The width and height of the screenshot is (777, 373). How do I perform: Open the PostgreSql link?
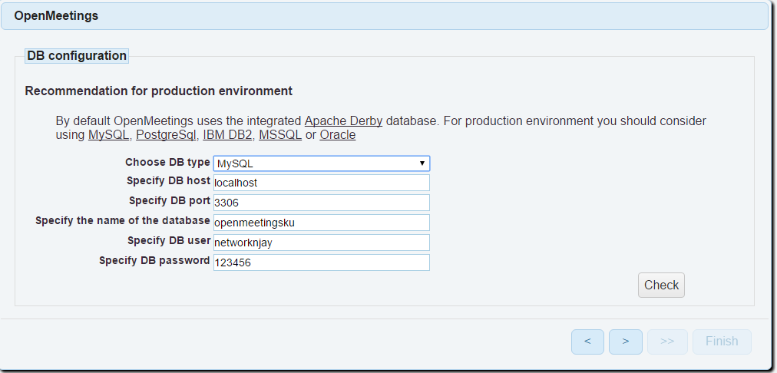click(x=166, y=135)
